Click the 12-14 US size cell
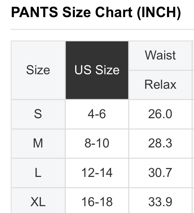 (x=97, y=173)
